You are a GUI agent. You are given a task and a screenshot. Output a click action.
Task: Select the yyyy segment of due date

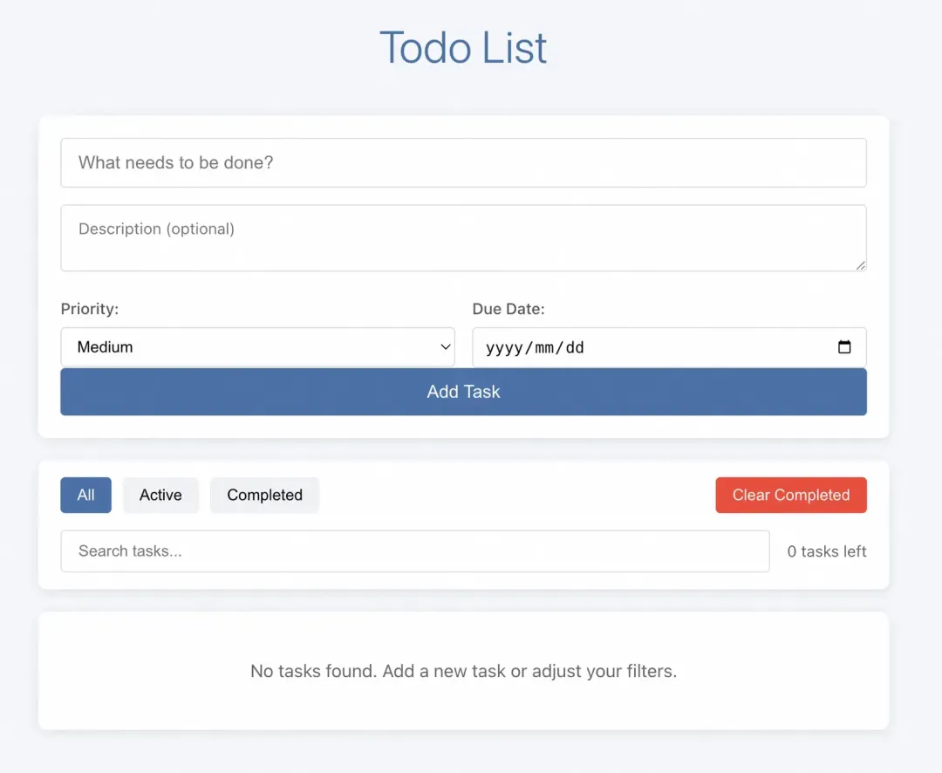[502, 347]
